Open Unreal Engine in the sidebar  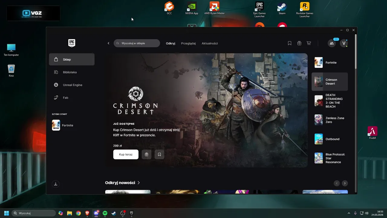click(x=72, y=85)
